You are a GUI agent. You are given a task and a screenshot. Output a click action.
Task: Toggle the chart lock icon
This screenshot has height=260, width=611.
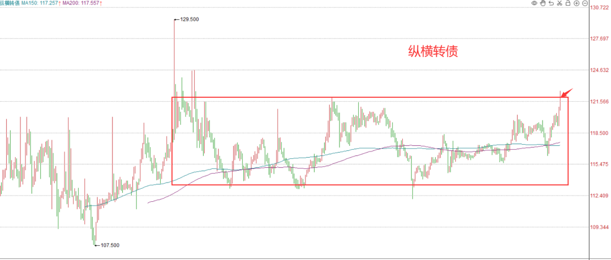coord(568,3)
